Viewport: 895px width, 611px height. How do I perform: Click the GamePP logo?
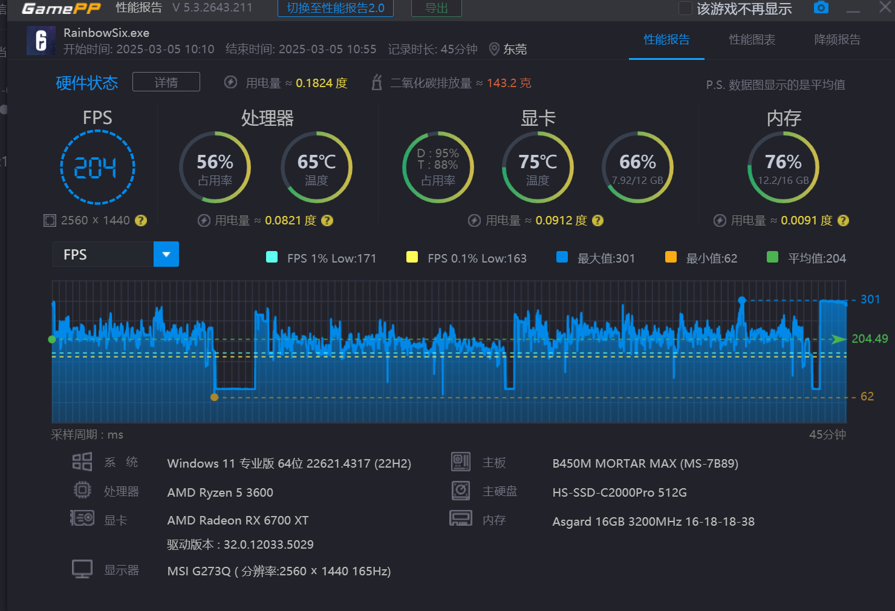pyautogui.click(x=60, y=8)
